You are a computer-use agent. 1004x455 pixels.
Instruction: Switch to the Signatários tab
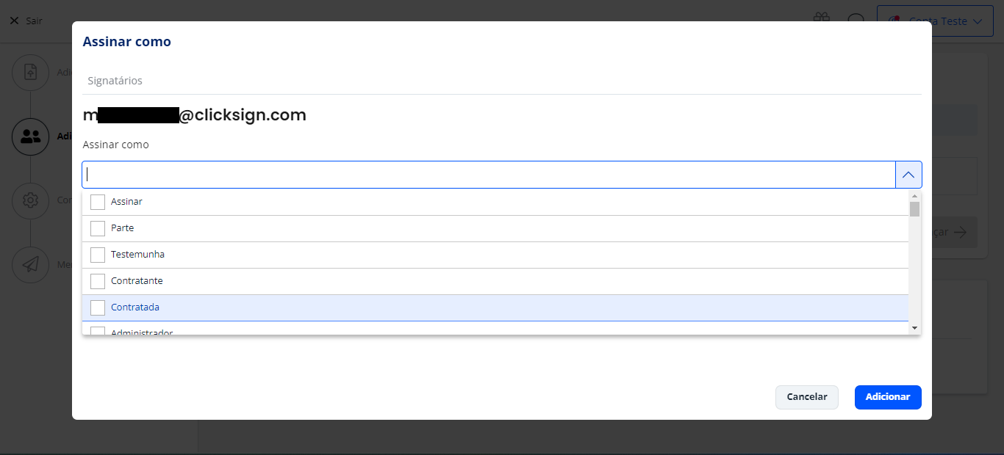click(115, 81)
